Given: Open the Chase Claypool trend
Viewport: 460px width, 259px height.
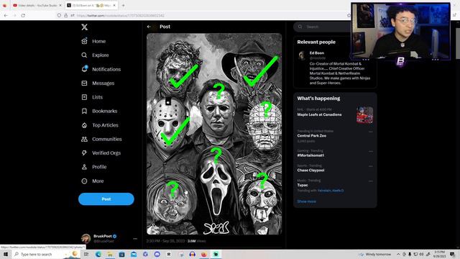Looking at the screenshot, I should (x=310, y=171).
